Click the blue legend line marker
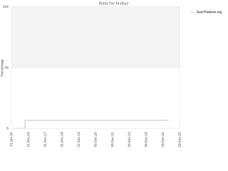The height and width of the screenshot is (171, 228). click(x=192, y=13)
